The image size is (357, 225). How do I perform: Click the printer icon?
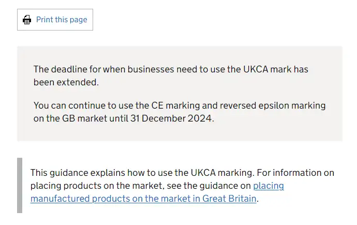pos(27,20)
